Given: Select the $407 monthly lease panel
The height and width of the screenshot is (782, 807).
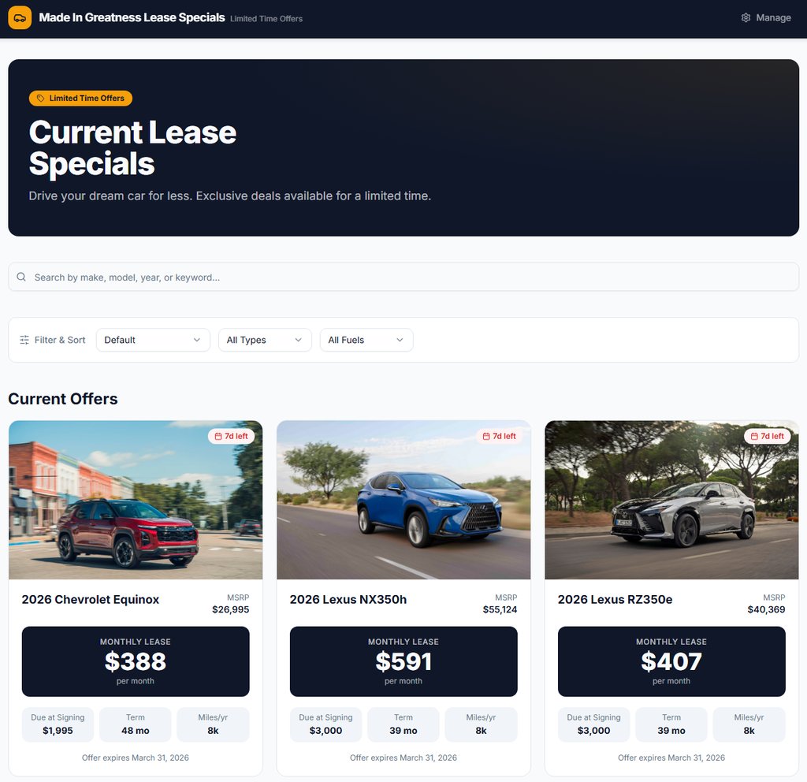Looking at the screenshot, I should 671,661.
